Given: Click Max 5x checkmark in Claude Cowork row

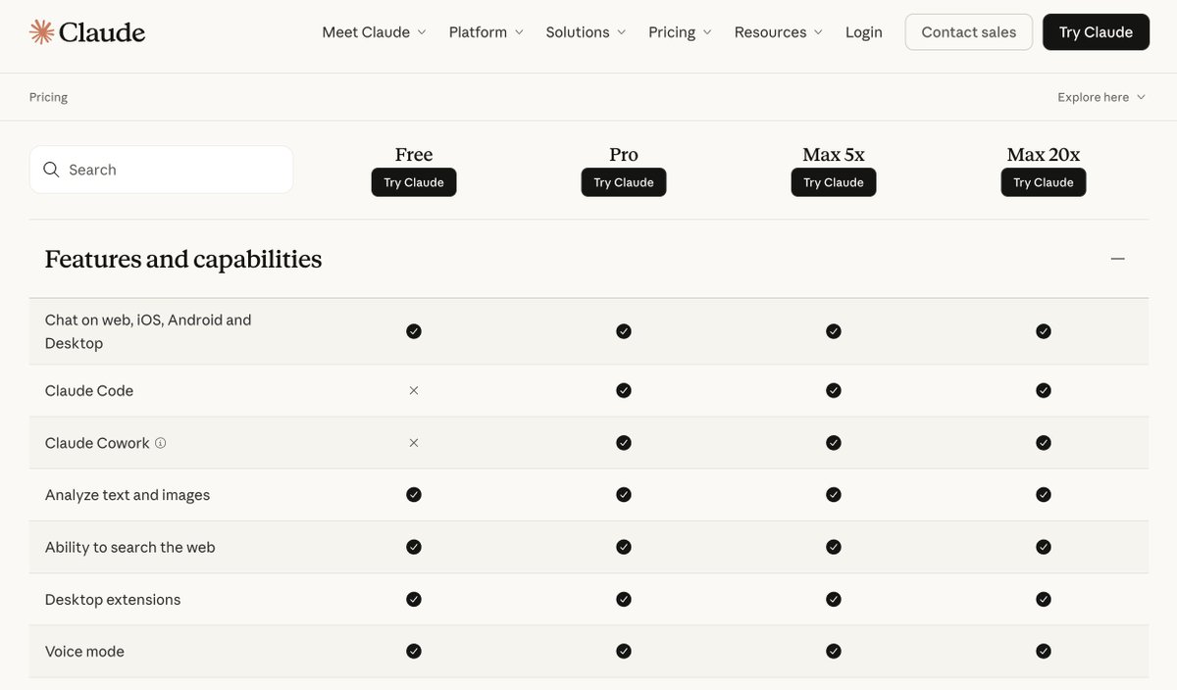Looking at the screenshot, I should pyautogui.click(x=834, y=443).
